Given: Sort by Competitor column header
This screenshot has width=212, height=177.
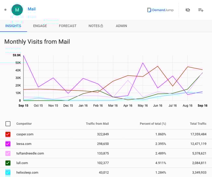Looking at the screenshot, I should click(24, 124).
